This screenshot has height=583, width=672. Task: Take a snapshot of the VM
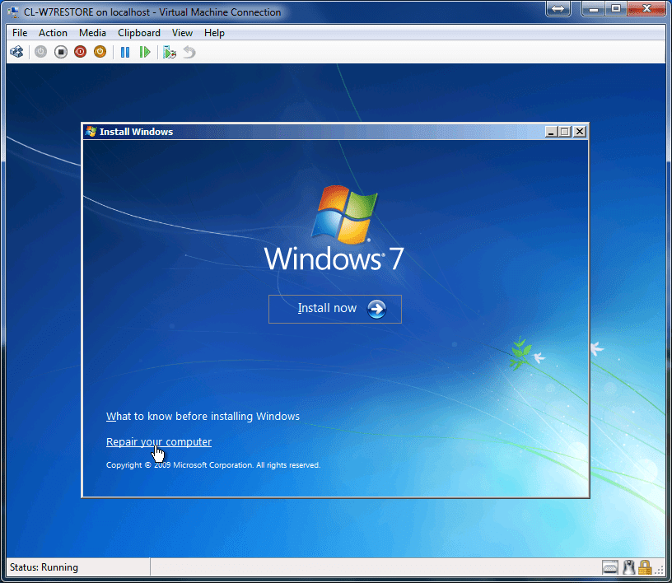click(170, 53)
